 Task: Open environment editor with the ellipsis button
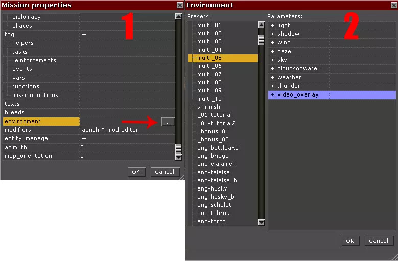click(168, 122)
